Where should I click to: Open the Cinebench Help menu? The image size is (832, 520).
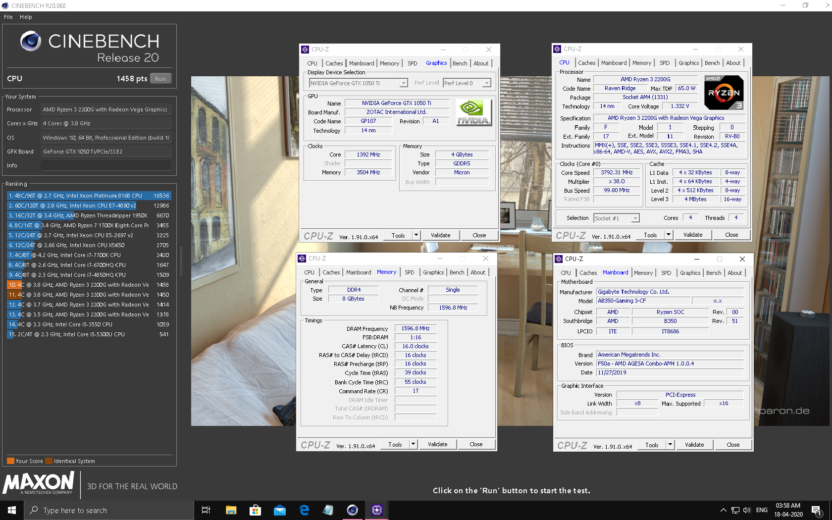tap(26, 17)
